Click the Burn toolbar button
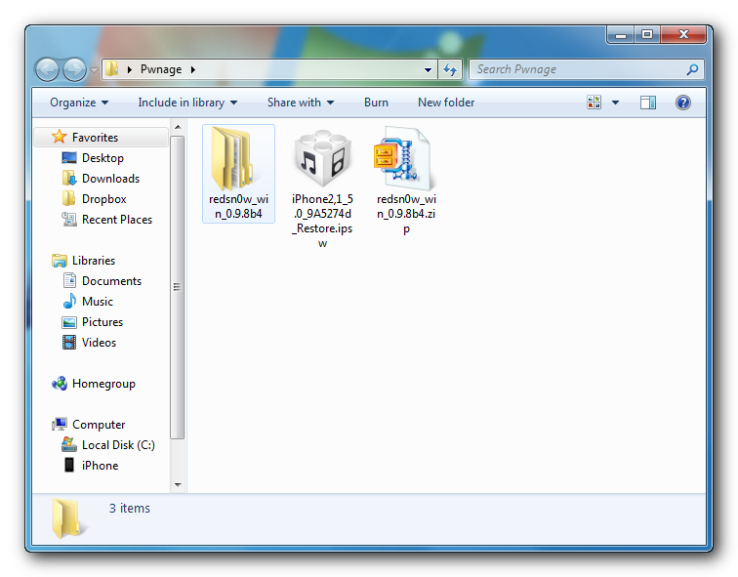The image size is (738, 577). coord(376,103)
